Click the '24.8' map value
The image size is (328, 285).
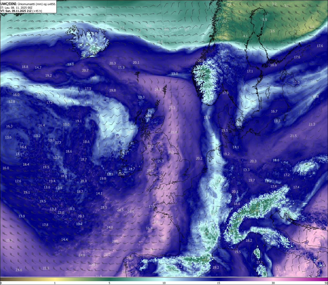click(82, 255)
